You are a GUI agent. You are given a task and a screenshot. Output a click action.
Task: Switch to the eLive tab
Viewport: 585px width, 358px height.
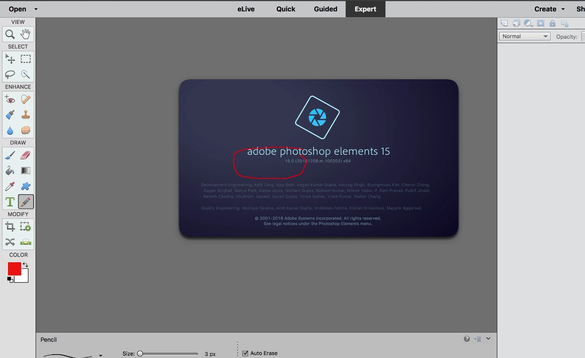[x=246, y=9]
